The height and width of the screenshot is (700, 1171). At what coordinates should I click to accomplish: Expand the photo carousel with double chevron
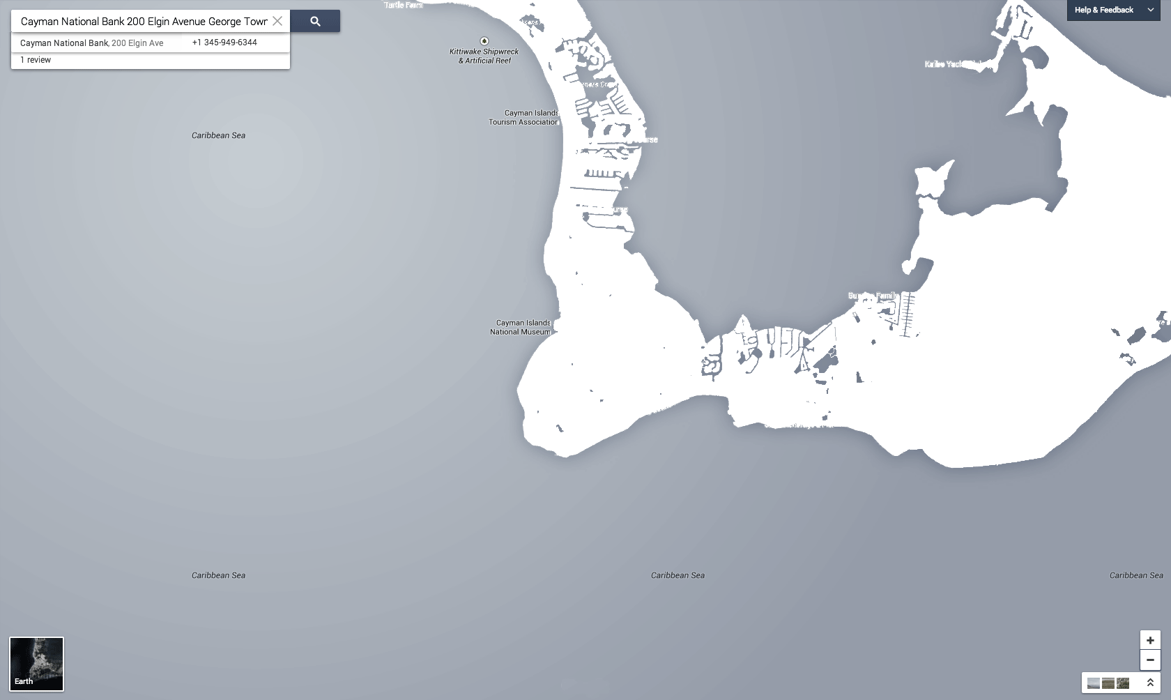click(1150, 683)
